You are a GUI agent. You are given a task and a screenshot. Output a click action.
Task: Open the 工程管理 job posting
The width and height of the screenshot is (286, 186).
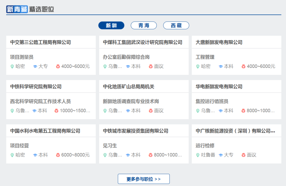click(205, 57)
